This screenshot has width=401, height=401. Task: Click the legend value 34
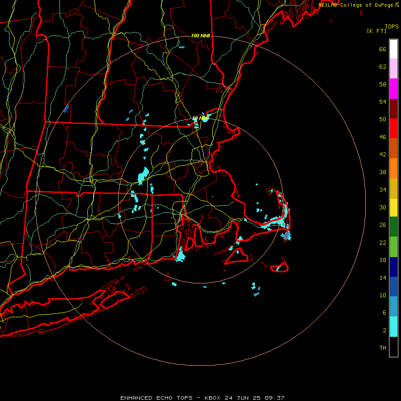[383, 190]
